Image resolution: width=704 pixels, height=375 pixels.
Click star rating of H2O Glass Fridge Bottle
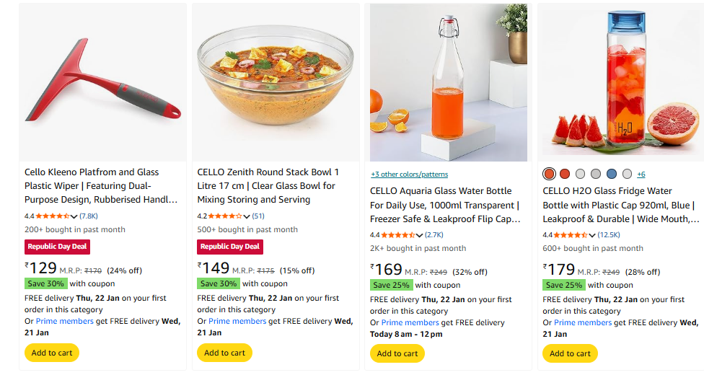coord(571,234)
